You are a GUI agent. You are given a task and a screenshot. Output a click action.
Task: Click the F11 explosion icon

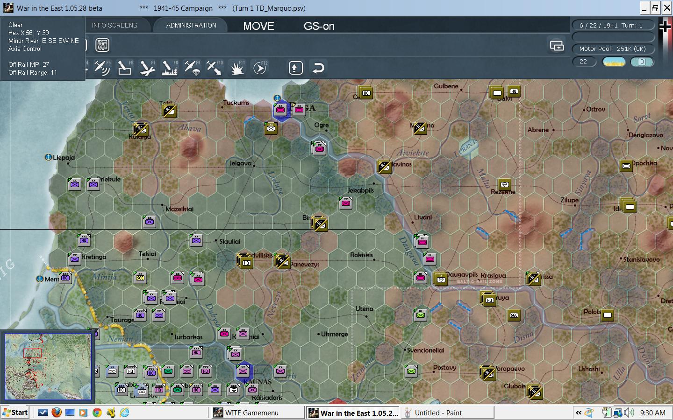point(237,68)
